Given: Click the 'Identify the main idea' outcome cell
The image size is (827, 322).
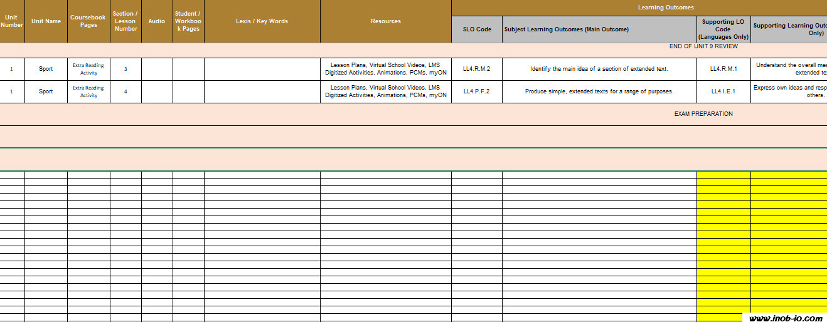Looking at the screenshot, I should (x=599, y=69).
